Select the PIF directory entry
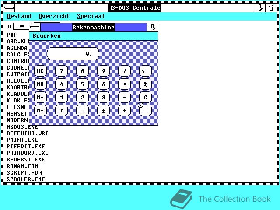This screenshot has width=280, height=210. [x=12, y=35]
